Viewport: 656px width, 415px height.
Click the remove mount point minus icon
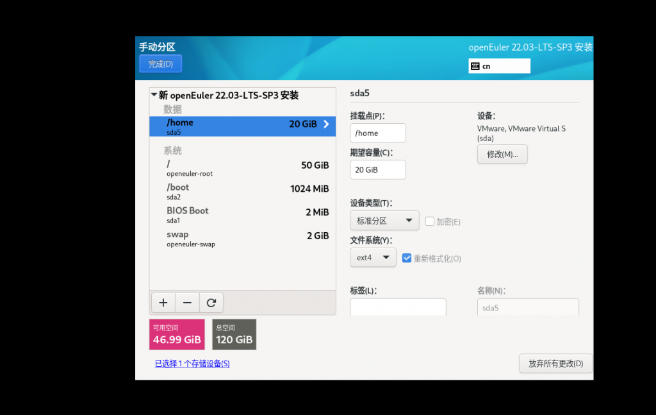187,302
